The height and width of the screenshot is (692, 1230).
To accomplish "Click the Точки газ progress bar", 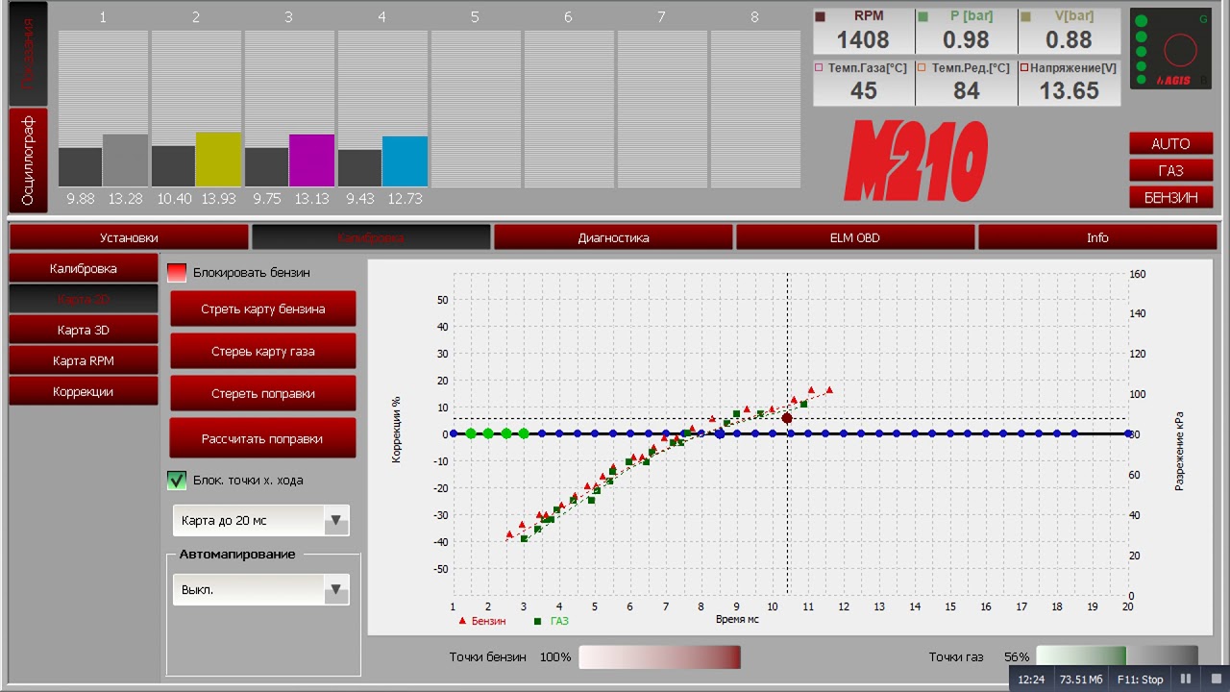I will [x=1117, y=657].
